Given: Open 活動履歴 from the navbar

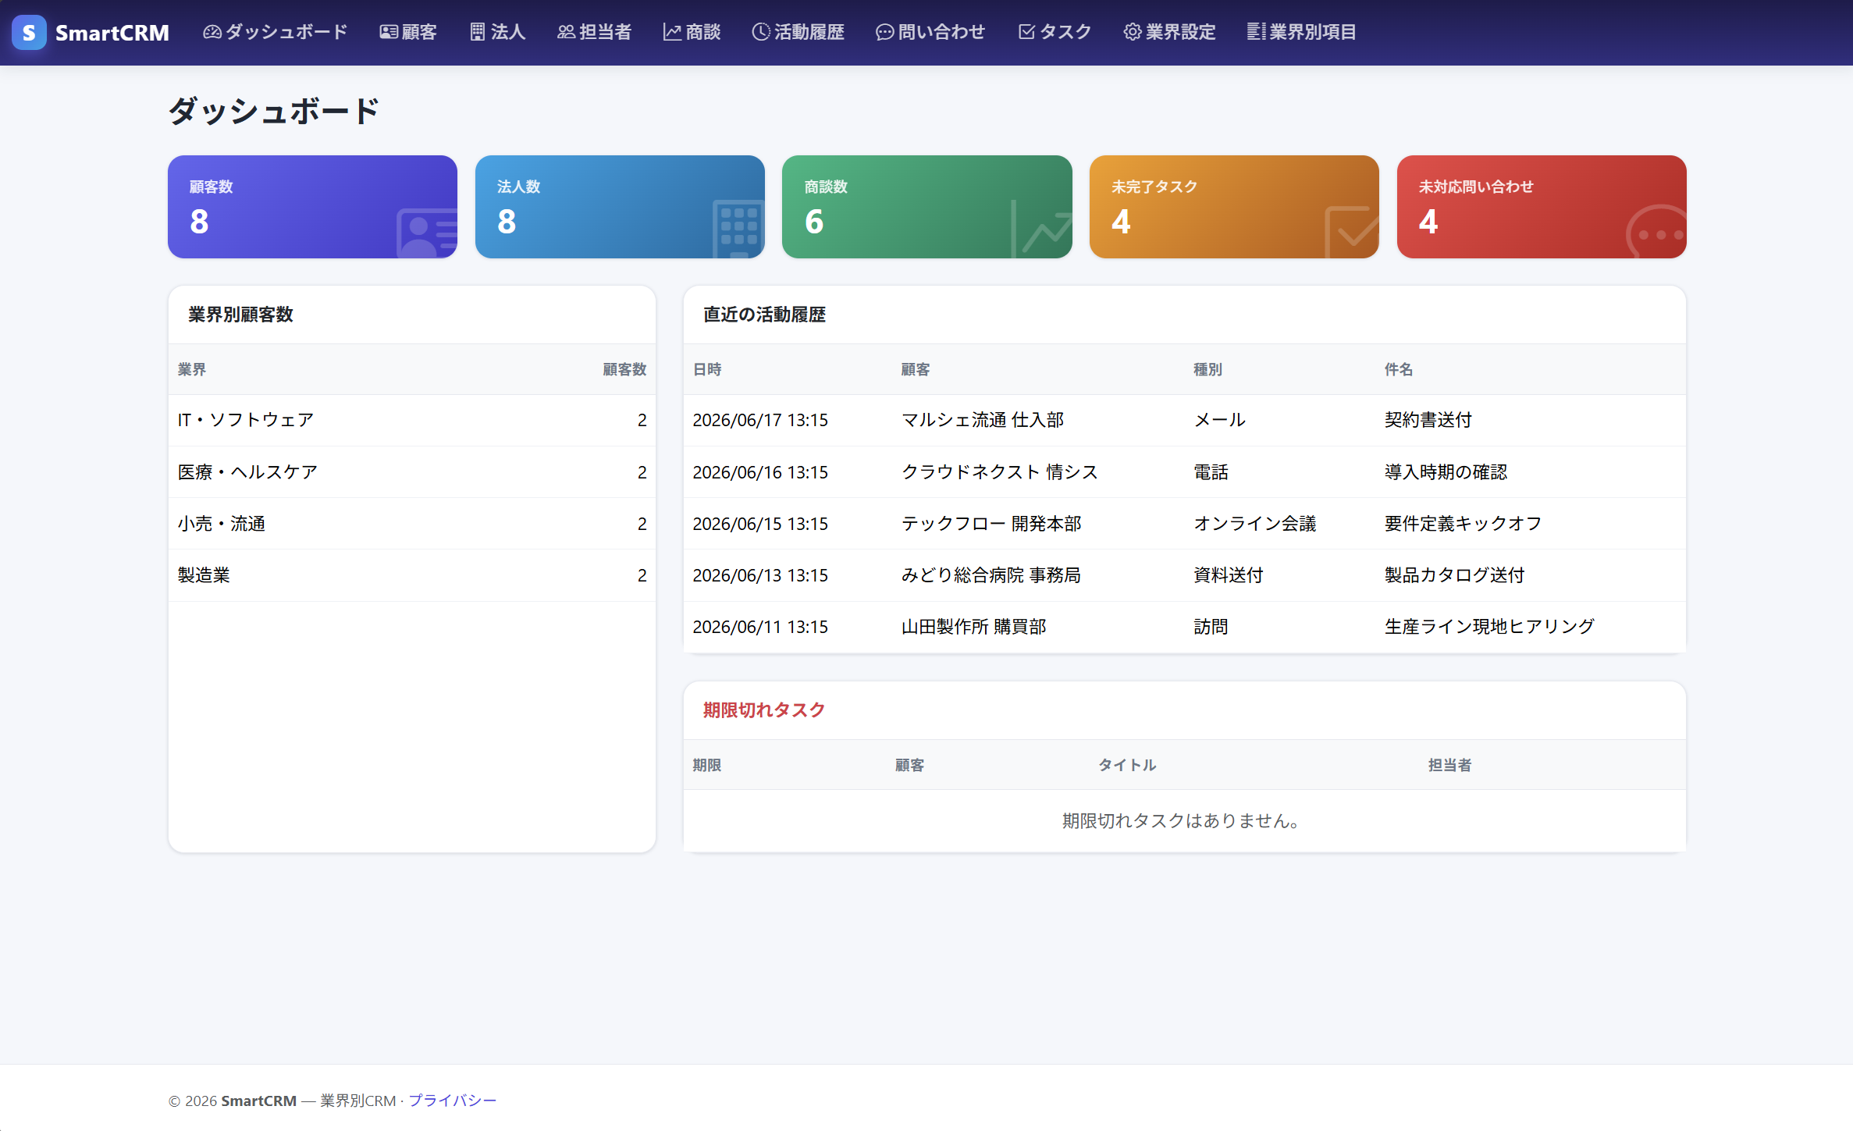Looking at the screenshot, I should pyautogui.click(x=798, y=32).
